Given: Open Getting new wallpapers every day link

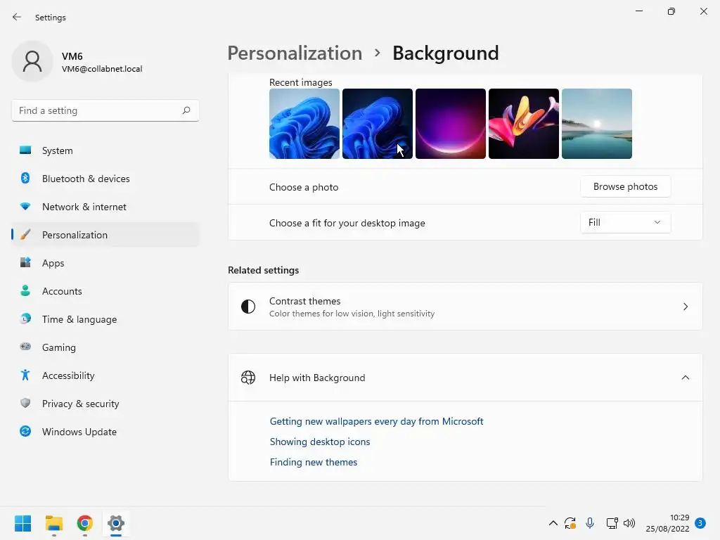Looking at the screenshot, I should [x=377, y=421].
